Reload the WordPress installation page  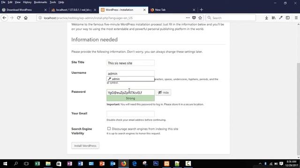[19, 18]
